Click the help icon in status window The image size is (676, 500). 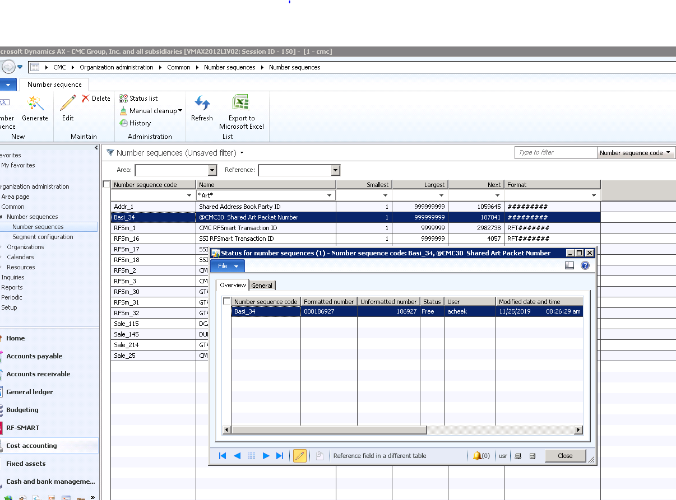pyautogui.click(x=585, y=265)
